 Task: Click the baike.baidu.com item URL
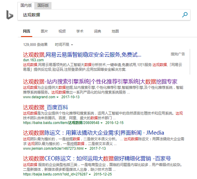point(61,123)
